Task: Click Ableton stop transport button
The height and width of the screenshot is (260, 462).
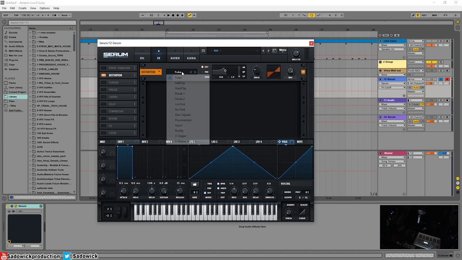Action: 173,15
